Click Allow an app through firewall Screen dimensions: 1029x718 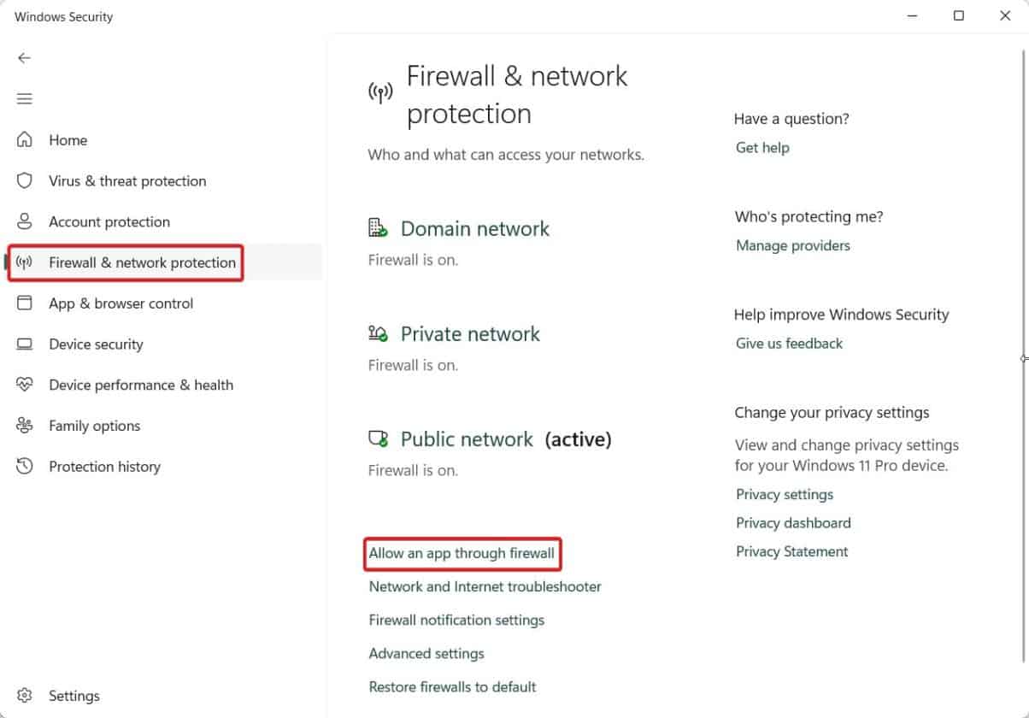[x=462, y=553]
